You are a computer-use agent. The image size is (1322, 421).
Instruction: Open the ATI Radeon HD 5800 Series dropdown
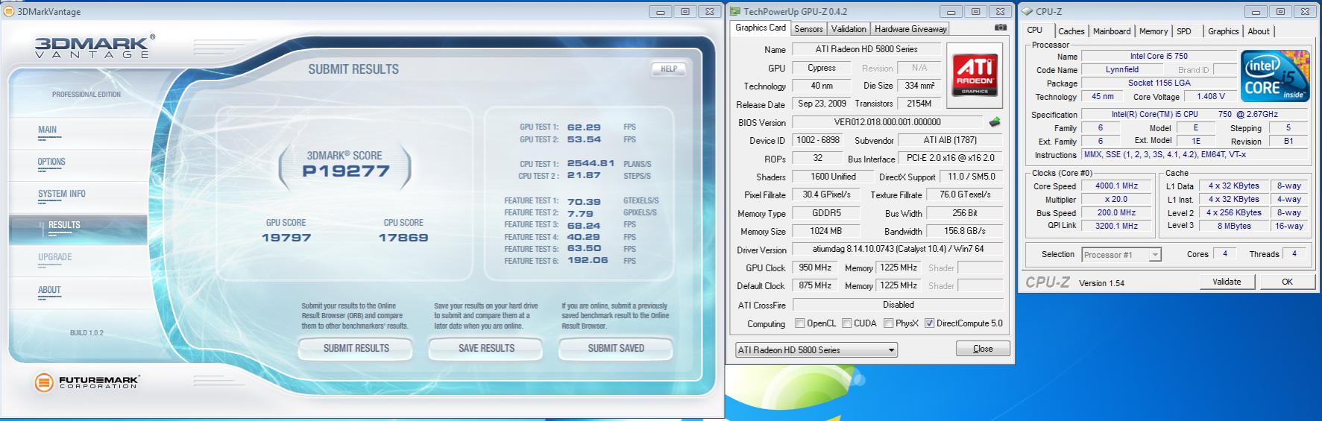[816, 349]
